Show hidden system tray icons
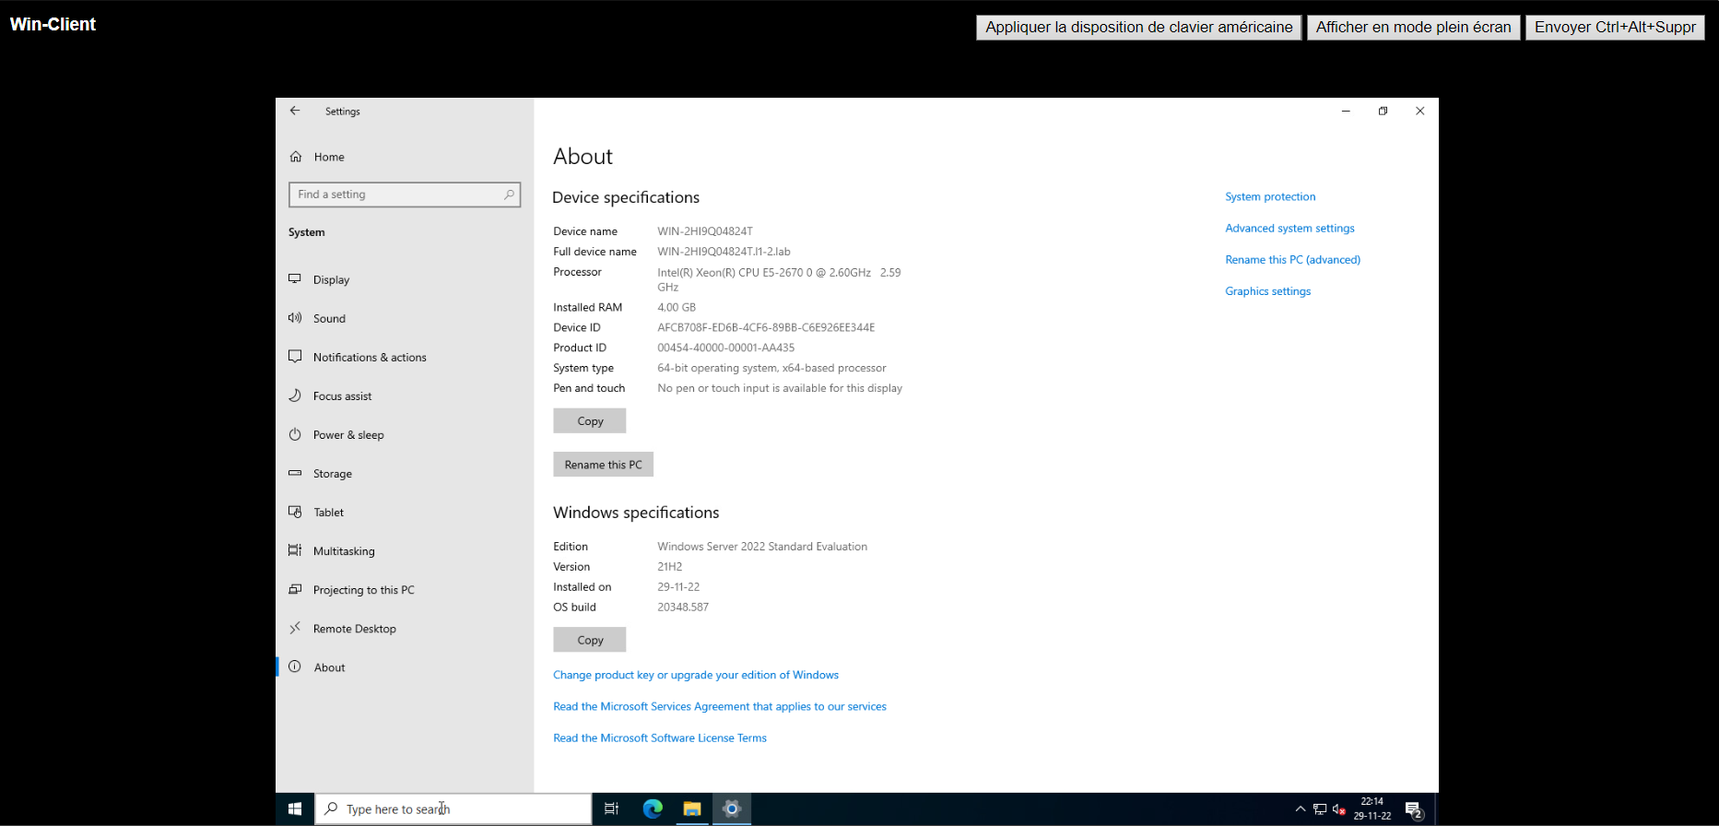This screenshot has width=1719, height=826. pyautogui.click(x=1301, y=809)
